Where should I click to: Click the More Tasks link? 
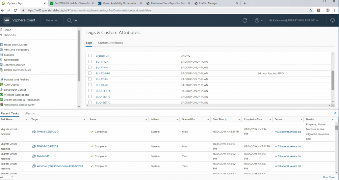[x=329, y=177]
